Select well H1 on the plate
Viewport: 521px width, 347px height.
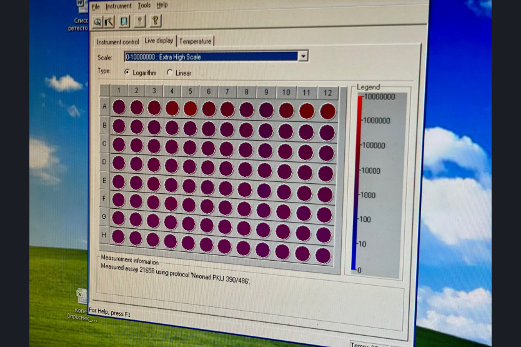point(118,236)
